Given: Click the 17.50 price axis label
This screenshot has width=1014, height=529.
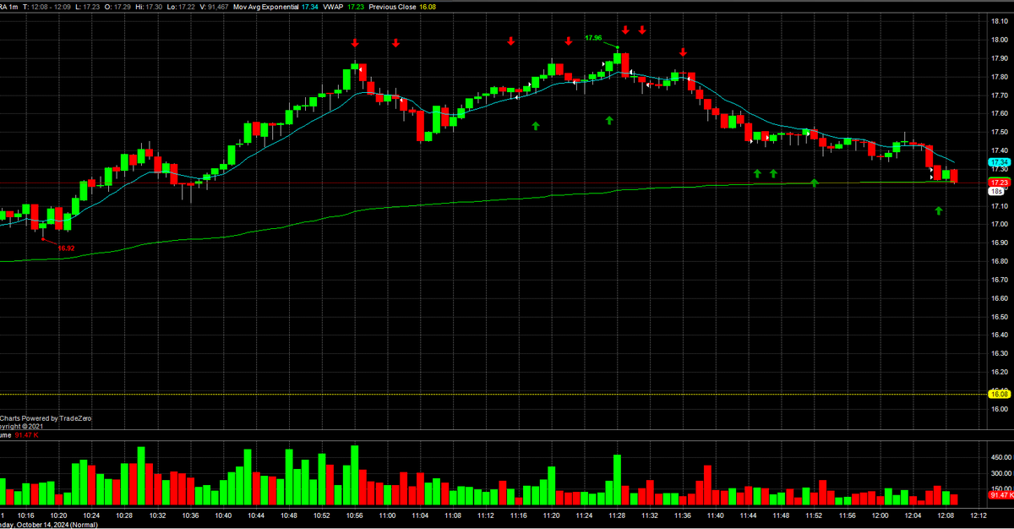Looking at the screenshot, I should click(1000, 133).
